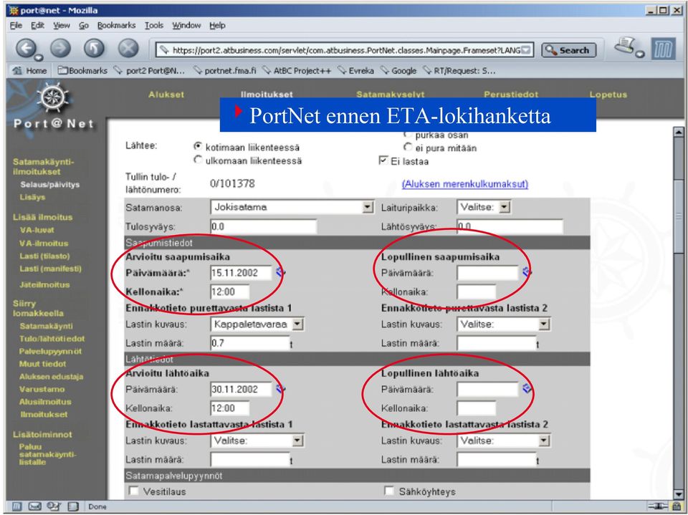Image resolution: width=688 pixels, height=515 pixels.
Task: Open Selaus/päivitys in the sidebar
Action: 50,184
